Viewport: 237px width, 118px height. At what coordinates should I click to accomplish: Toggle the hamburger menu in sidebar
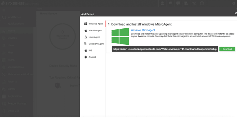(4, 10)
